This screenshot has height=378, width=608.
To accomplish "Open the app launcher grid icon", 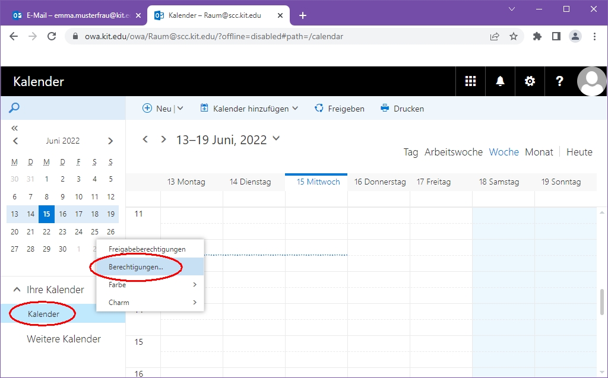I will 470,81.
